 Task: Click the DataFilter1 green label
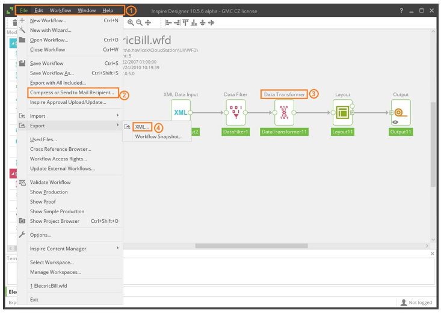pyautogui.click(x=235, y=132)
